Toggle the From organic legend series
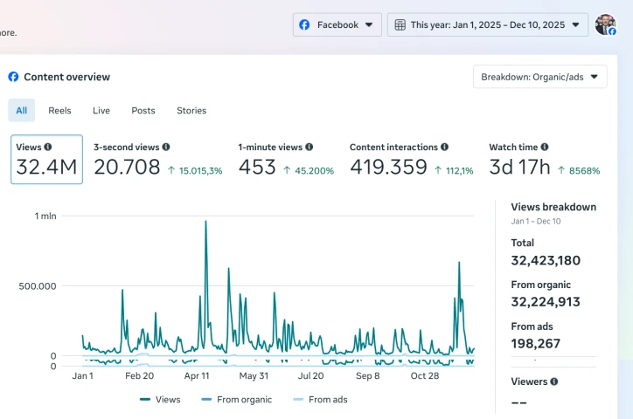 tap(236, 400)
